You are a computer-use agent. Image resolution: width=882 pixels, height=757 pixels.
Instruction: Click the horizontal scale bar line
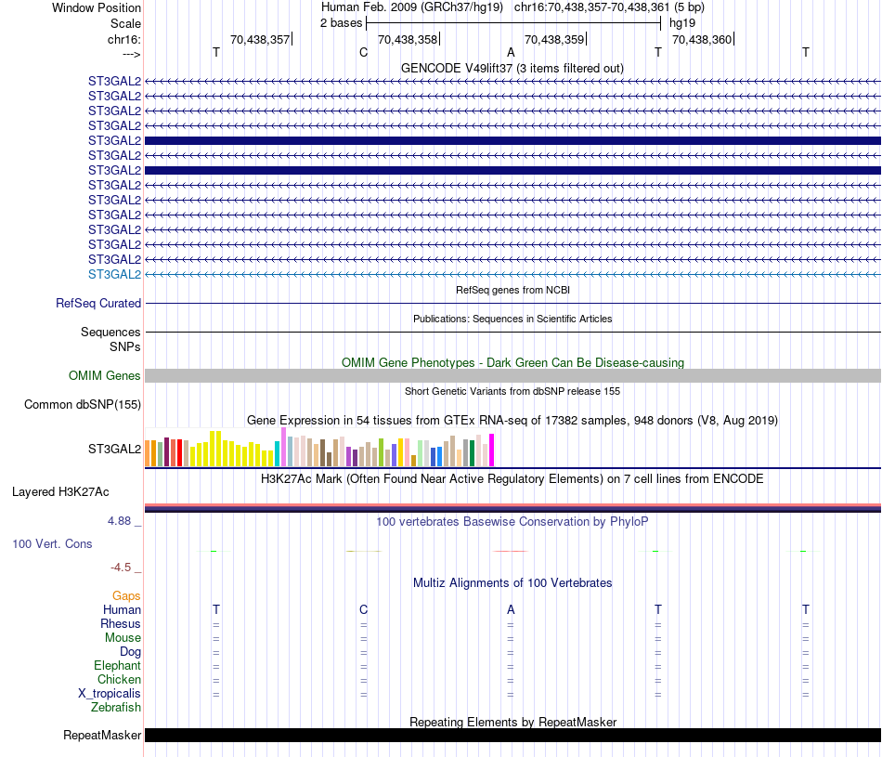click(513, 23)
